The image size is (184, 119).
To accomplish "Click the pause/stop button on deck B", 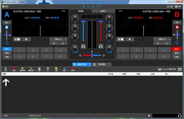I will (x=121, y=39).
